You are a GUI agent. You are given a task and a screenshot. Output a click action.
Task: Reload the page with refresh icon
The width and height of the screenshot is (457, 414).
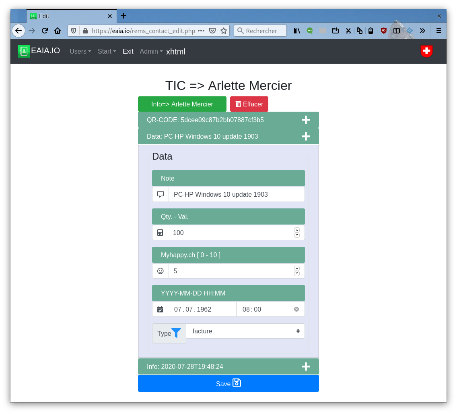45,31
